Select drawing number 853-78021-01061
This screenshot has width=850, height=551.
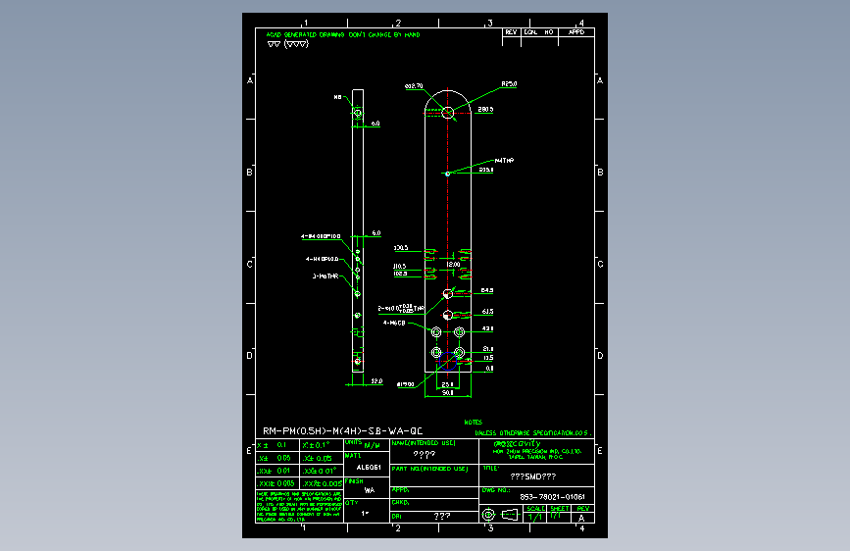552,497
